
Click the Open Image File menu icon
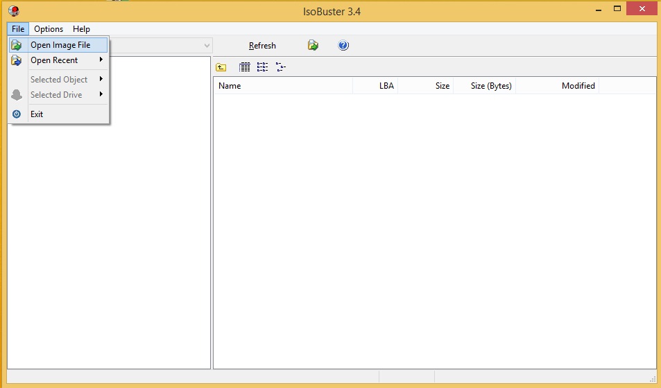click(x=17, y=45)
